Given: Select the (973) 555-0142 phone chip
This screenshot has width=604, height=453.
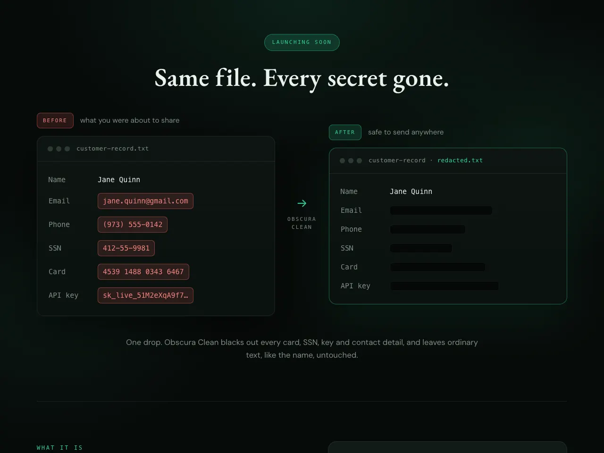Looking at the screenshot, I should (133, 225).
